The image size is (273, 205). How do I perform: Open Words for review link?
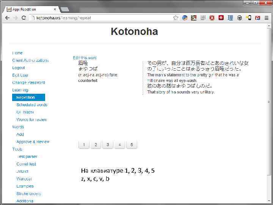tap(31, 120)
